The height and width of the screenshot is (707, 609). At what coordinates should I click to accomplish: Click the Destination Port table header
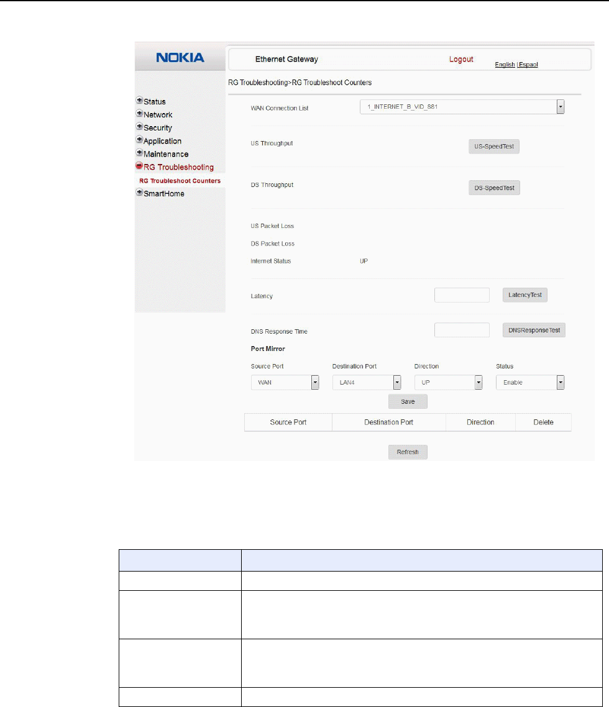coord(389,422)
